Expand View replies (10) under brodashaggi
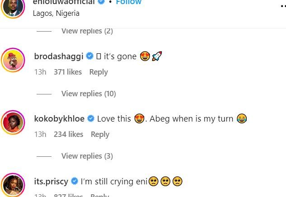This screenshot has width=286, height=197. point(89,94)
